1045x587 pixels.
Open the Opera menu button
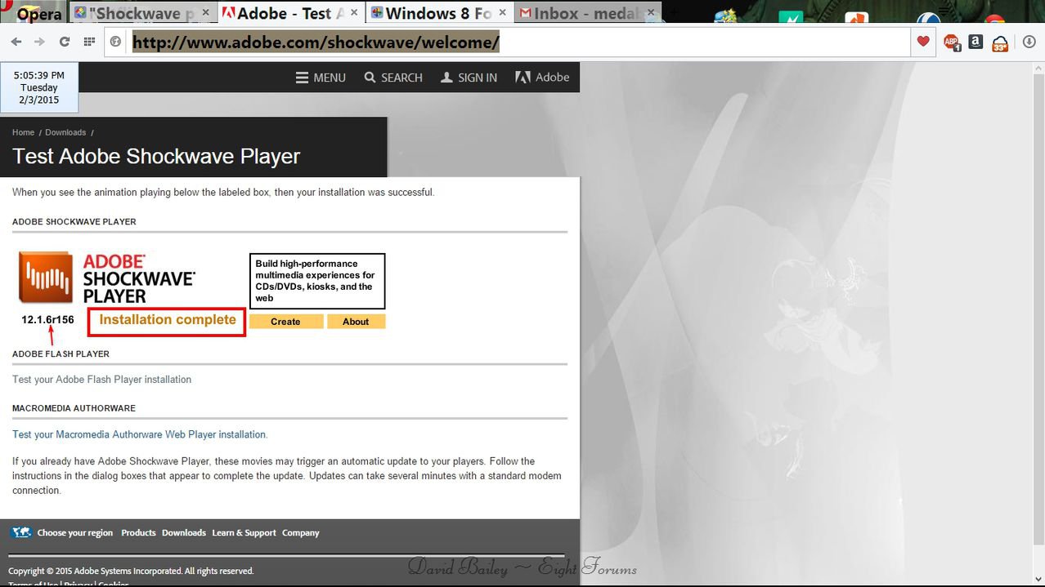[33, 14]
